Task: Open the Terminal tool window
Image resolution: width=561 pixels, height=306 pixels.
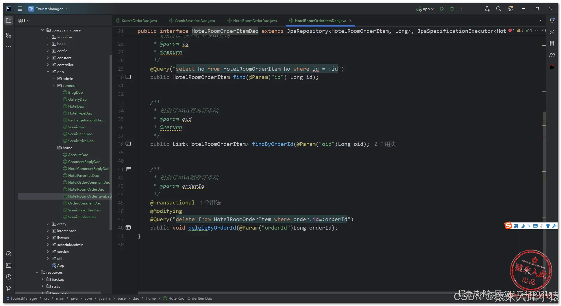Action: tap(9, 265)
